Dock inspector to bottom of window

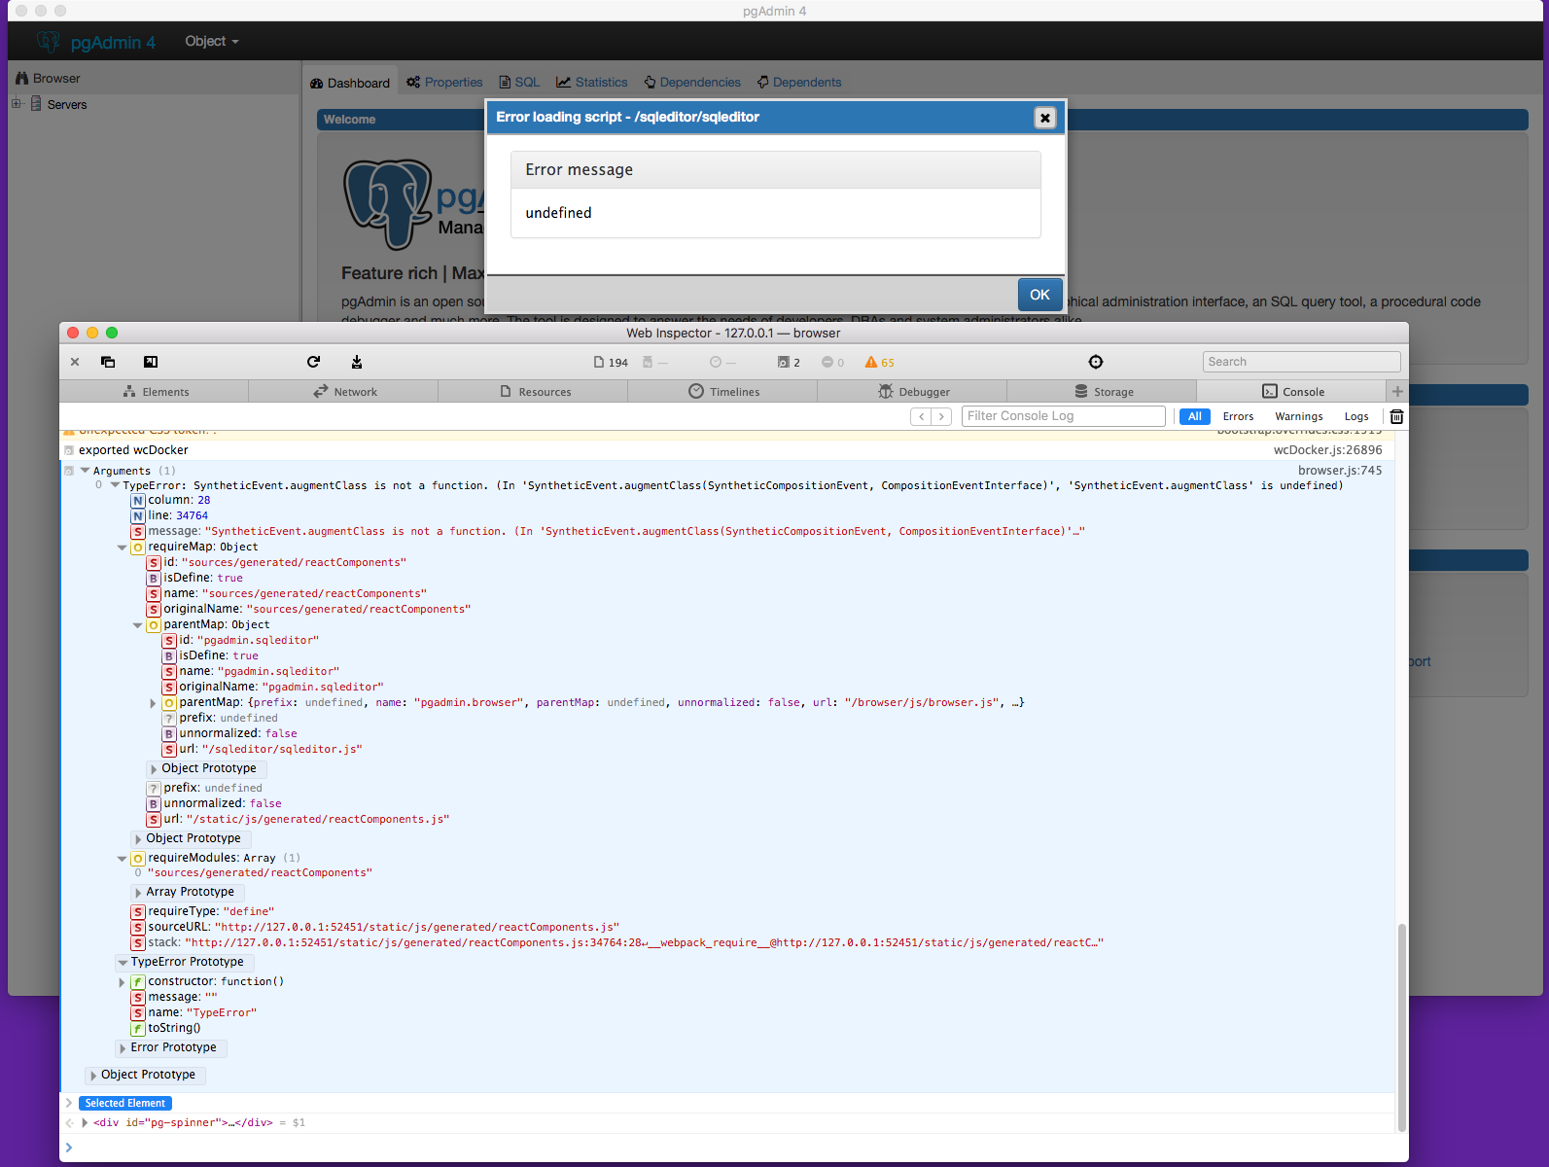point(151,362)
